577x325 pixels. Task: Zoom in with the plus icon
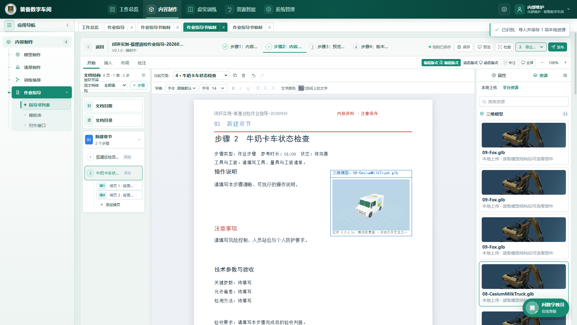tap(565, 63)
